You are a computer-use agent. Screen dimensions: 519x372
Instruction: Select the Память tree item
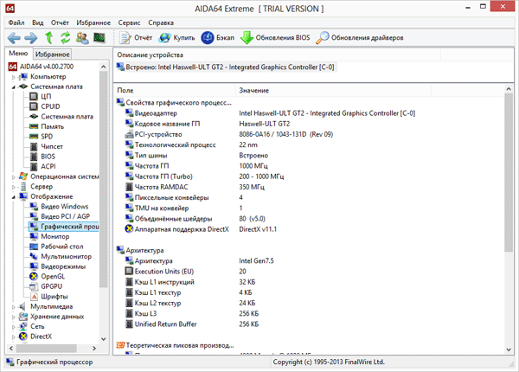(47, 126)
